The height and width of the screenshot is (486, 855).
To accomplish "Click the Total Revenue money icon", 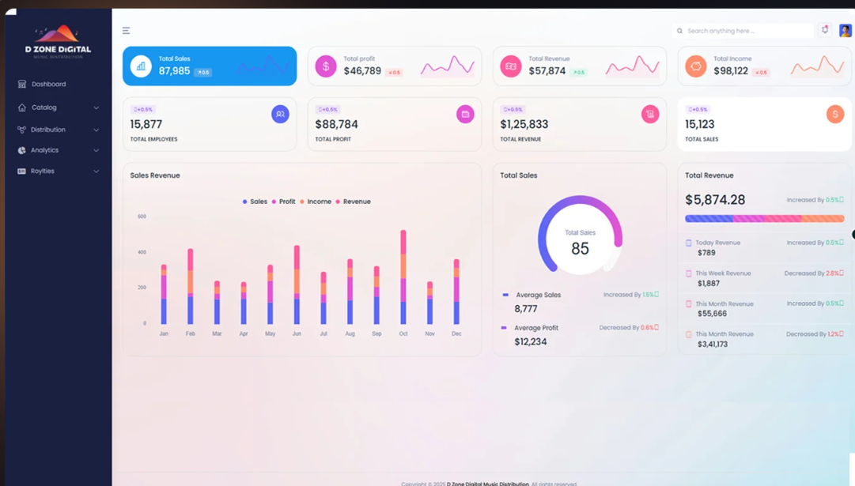I will coord(511,66).
